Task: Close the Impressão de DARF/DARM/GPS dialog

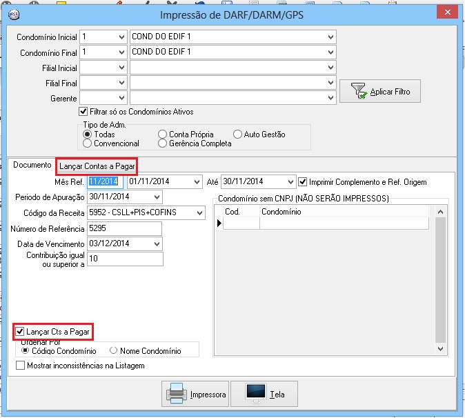Action: coord(447,12)
